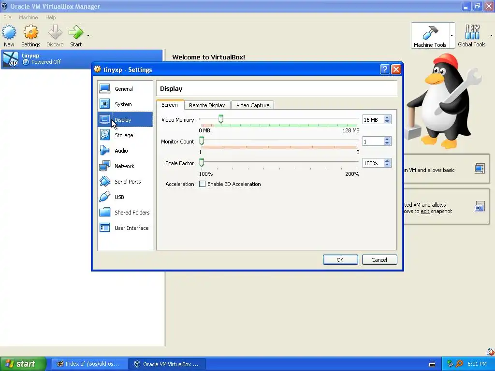Decrease Video Memory with spinner down arrow
The width and height of the screenshot is (495, 371).
point(387,121)
